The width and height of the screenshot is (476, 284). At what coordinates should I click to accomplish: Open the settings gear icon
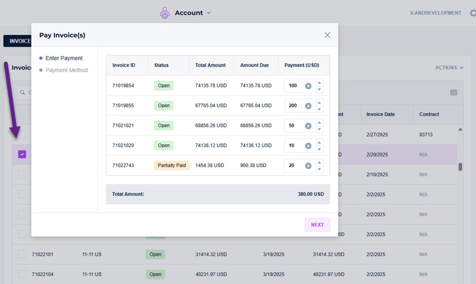(x=473, y=13)
